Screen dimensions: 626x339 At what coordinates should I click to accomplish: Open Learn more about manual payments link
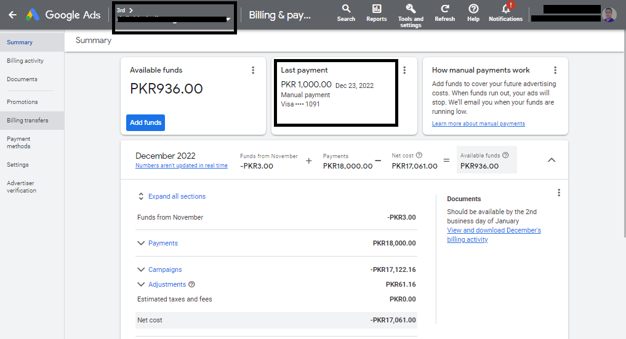[x=478, y=124]
